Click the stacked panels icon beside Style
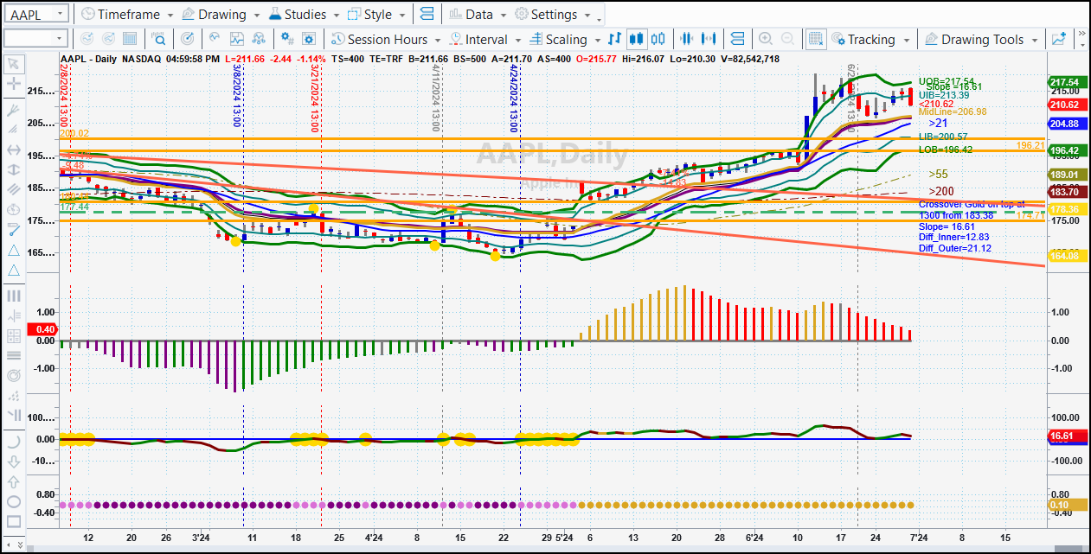1091x554 pixels. (426, 15)
